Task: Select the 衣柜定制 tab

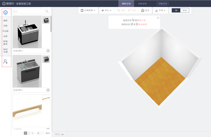Action: [142, 4]
